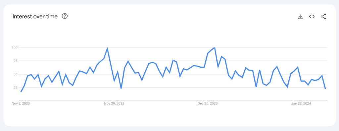Click the 100 value on the y-axis
Viewport: 339px width, 131px height.
[x=15, y=48]
